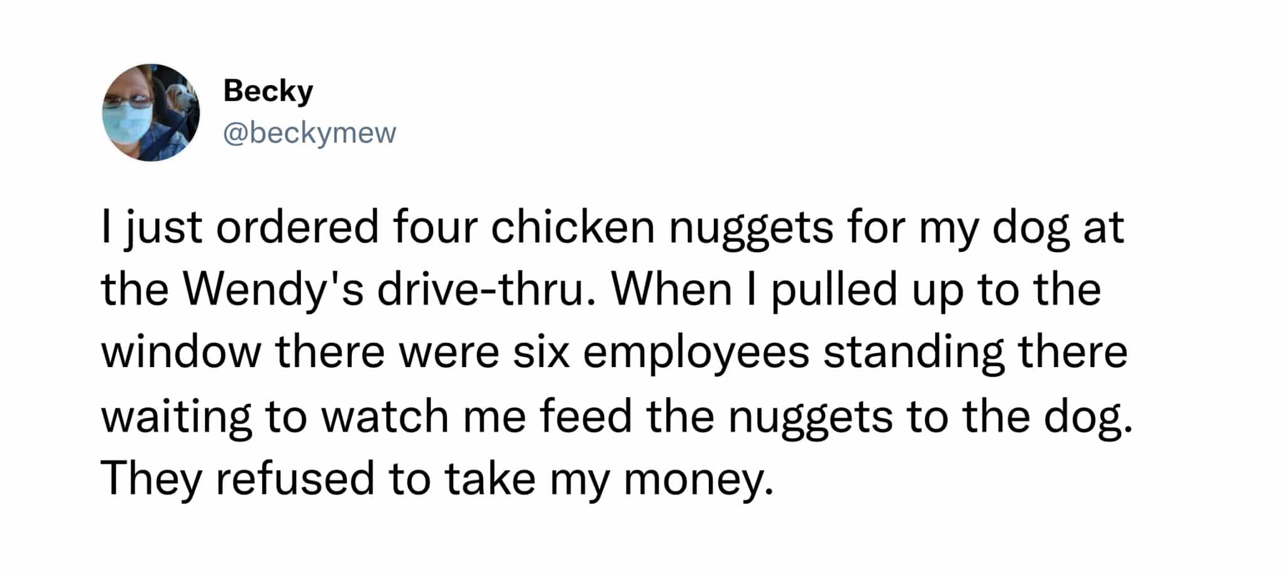Select the word "watch" in the tweet
This screenshot has width=1287, height=570.
(385, 417)
